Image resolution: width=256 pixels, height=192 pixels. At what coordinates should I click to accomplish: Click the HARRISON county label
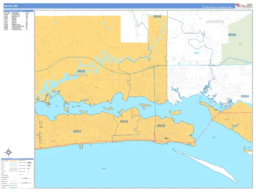tap(78, 75)
